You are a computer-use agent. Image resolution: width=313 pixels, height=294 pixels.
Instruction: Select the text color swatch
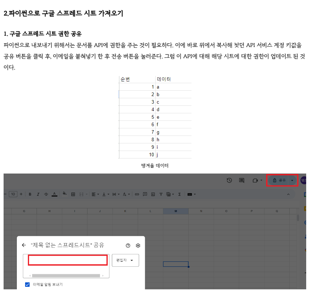54,194
